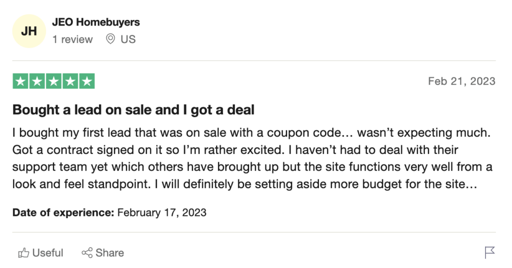Click the Feb 21, 2023 review date
Image resolution: width=512 pixels, height=268 pixels.
tap(461, 81)
